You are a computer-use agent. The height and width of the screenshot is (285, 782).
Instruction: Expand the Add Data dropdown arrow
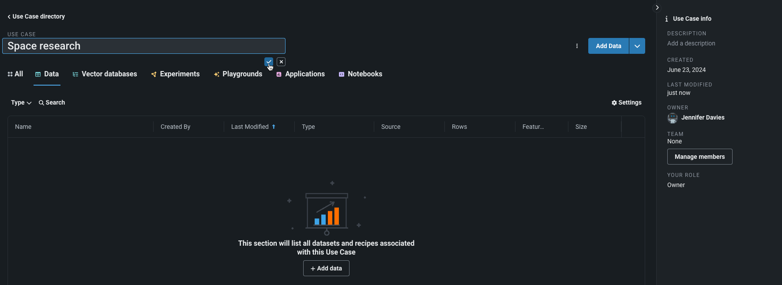637,46
